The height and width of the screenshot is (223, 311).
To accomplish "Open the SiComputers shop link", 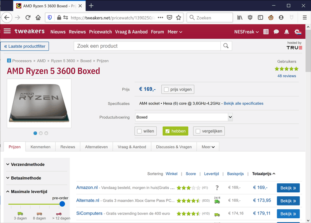I will click(89, 213).
